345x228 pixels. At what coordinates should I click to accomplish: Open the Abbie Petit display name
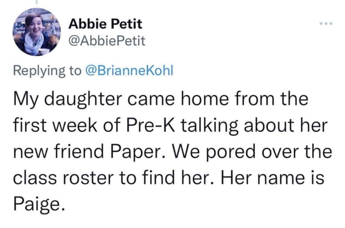pos(105,24)
